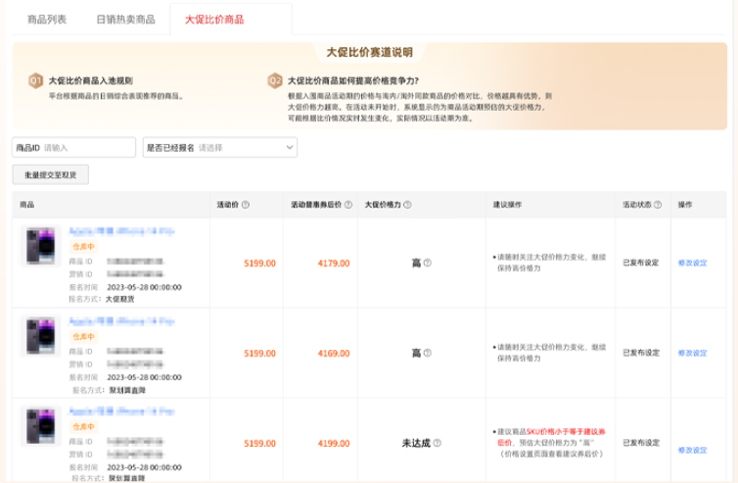Image resolution: width=738 pixels, height=483 pixels.
Task: Click info icon beside 未达成 status
Action: click(438, 443)
